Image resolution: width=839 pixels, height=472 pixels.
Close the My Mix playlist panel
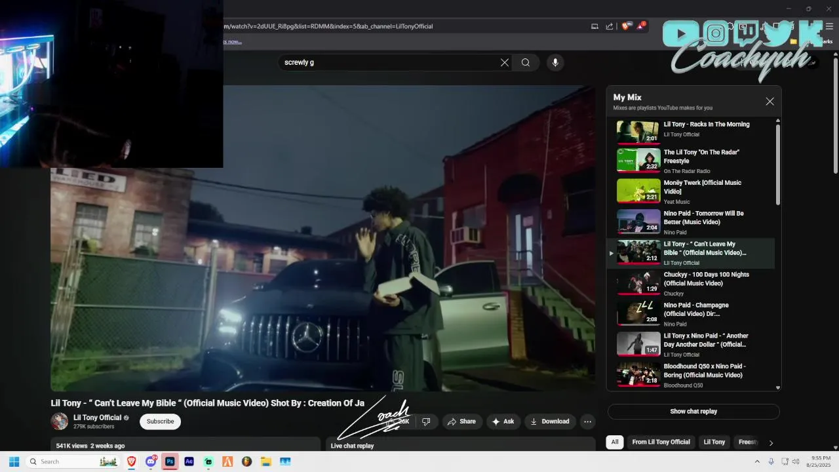770,102
